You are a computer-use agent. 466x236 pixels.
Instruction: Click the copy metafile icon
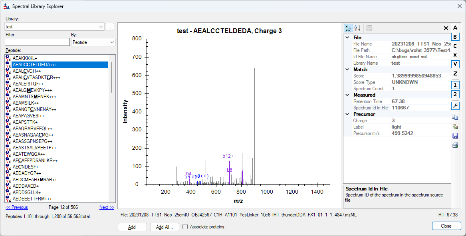pyautogui.click(x=455, y=127)
